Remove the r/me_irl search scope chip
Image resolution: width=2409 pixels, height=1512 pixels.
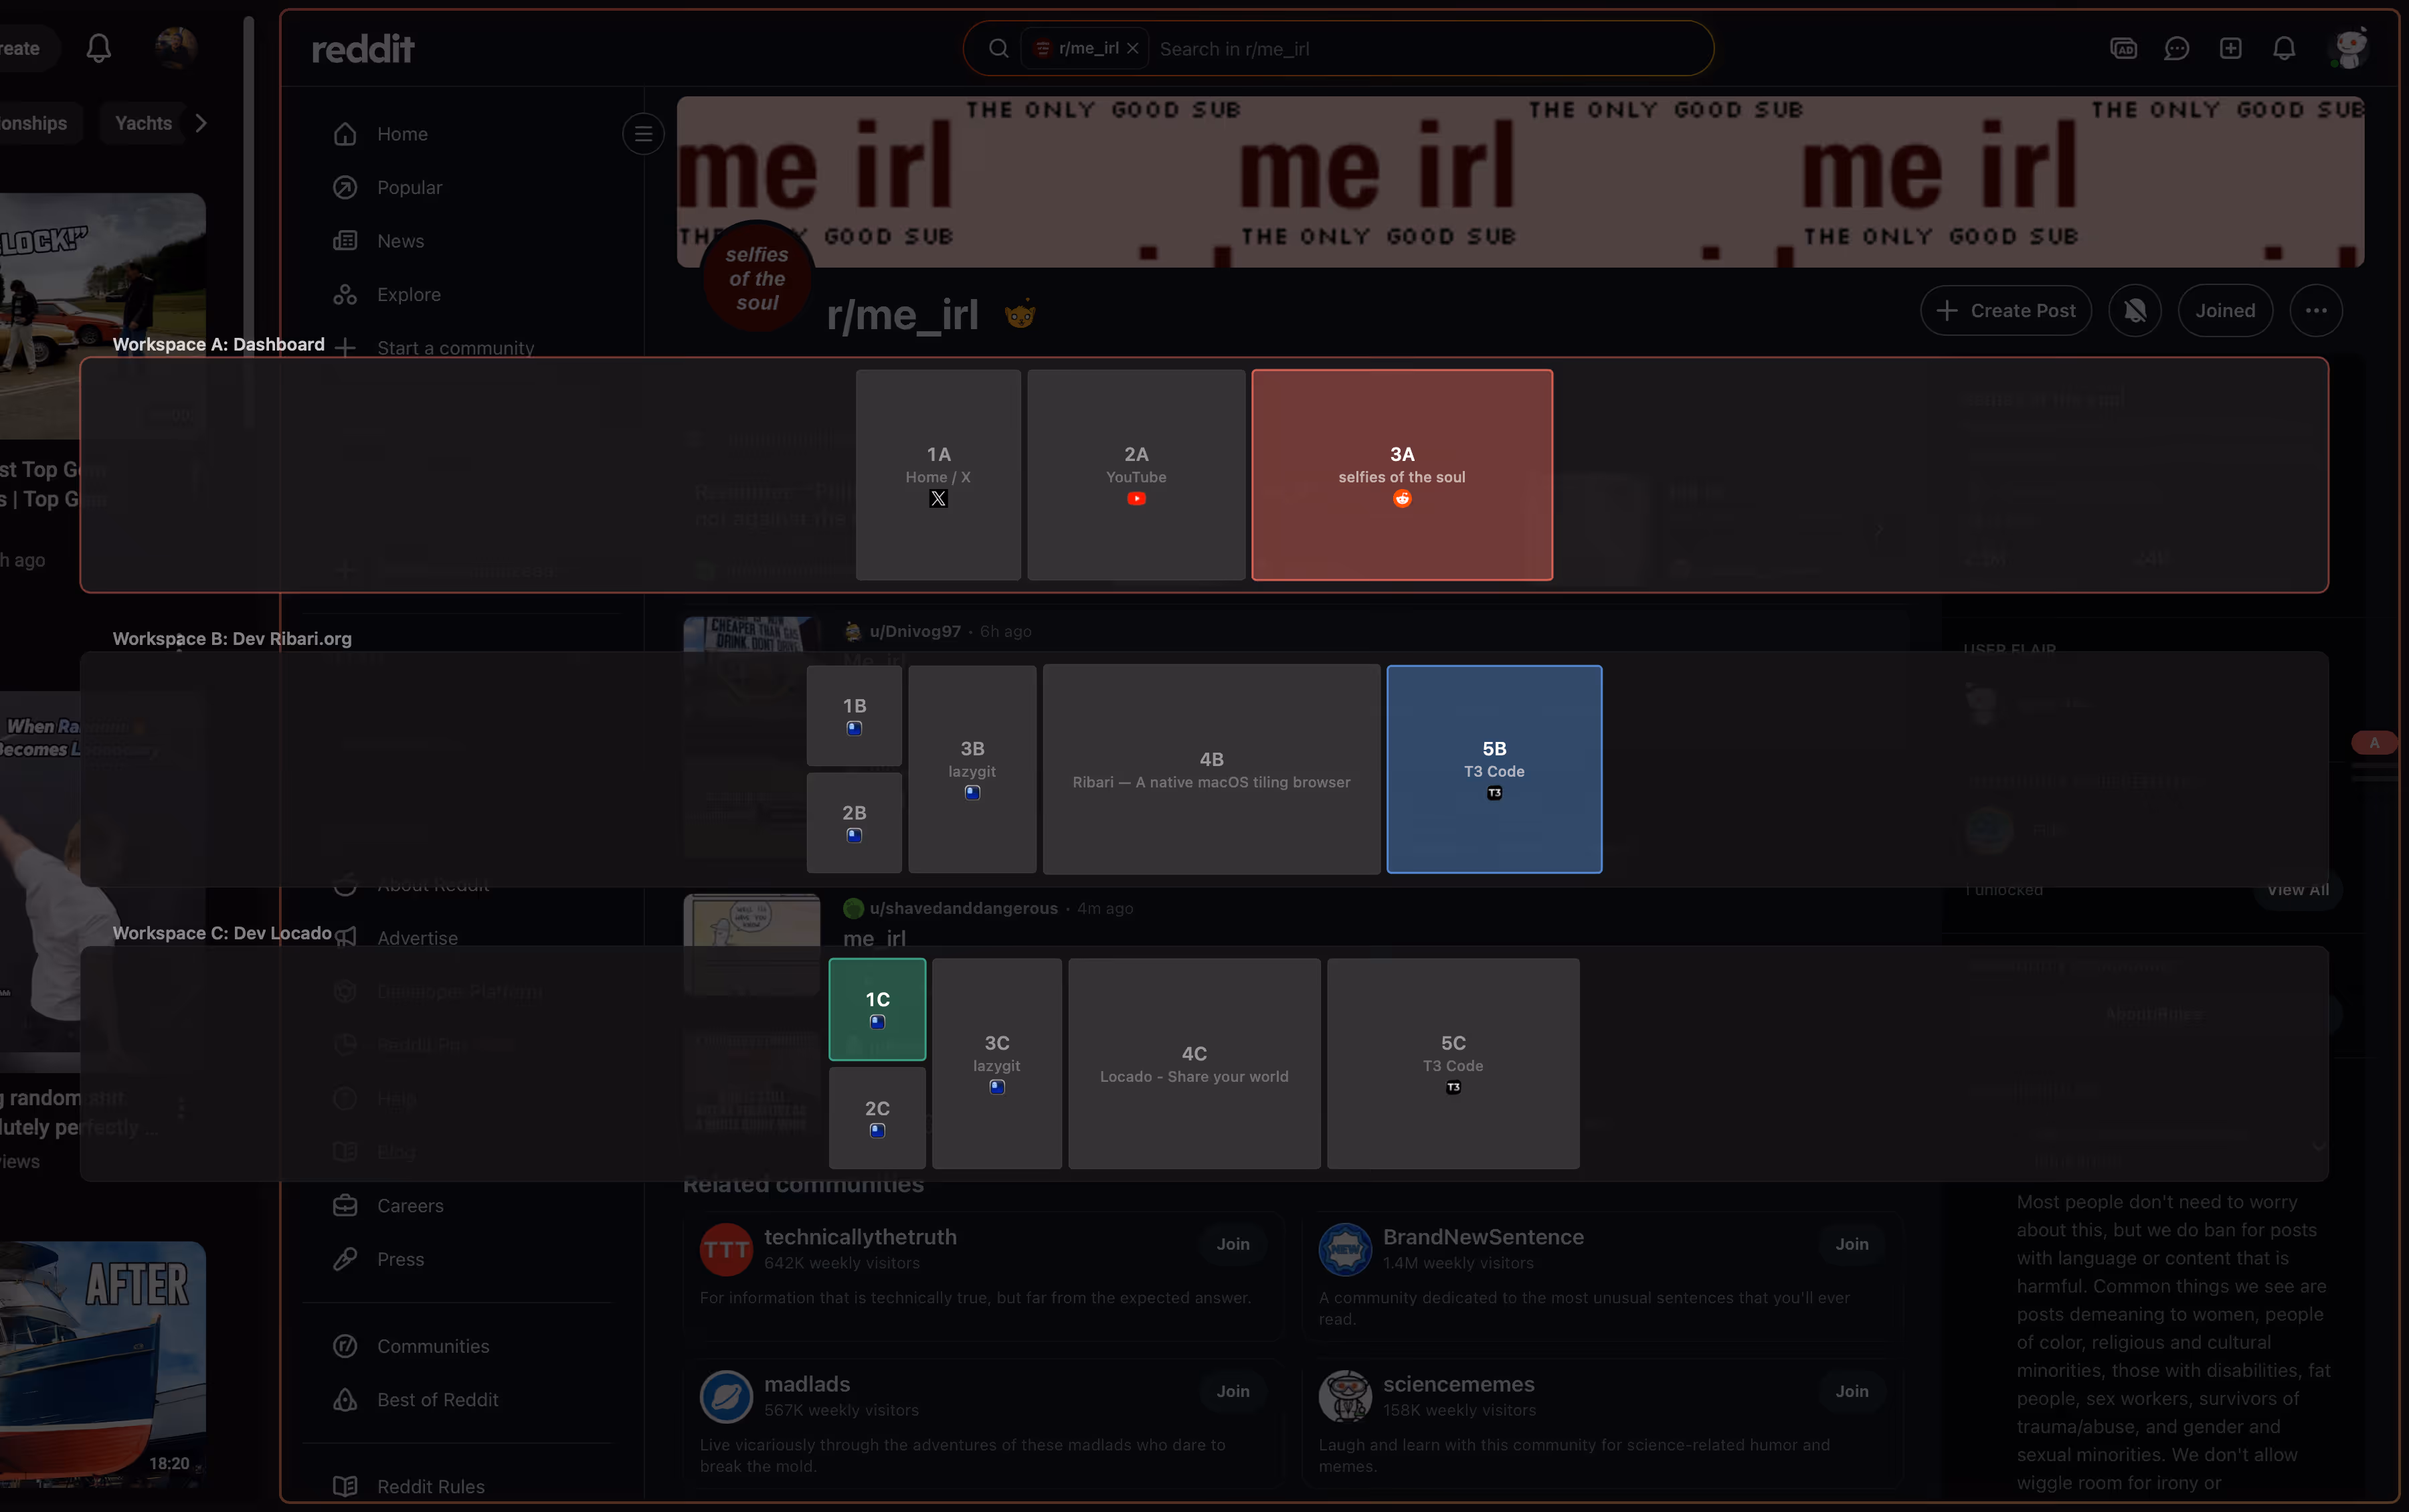coord(1132,49)
